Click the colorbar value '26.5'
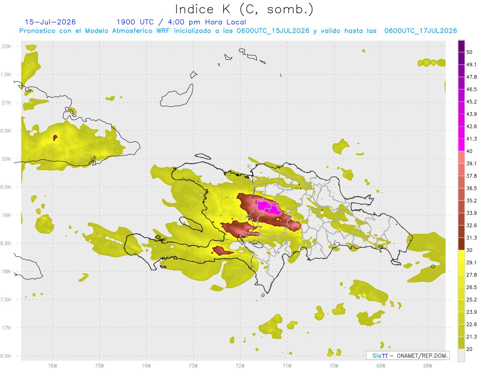Screen dimensions: 480x371 [472, 287]
